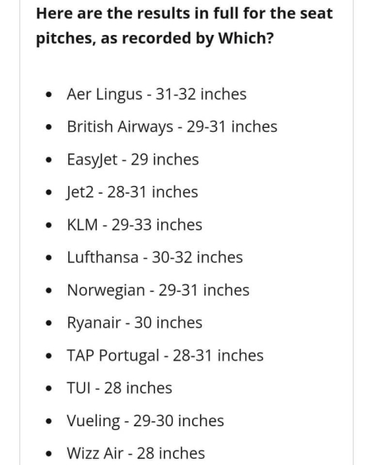Image resolution: width=373 pixels, height=465 pixels.
Task: Click the TUI 28 inches entry
Action: coord(119,388)
